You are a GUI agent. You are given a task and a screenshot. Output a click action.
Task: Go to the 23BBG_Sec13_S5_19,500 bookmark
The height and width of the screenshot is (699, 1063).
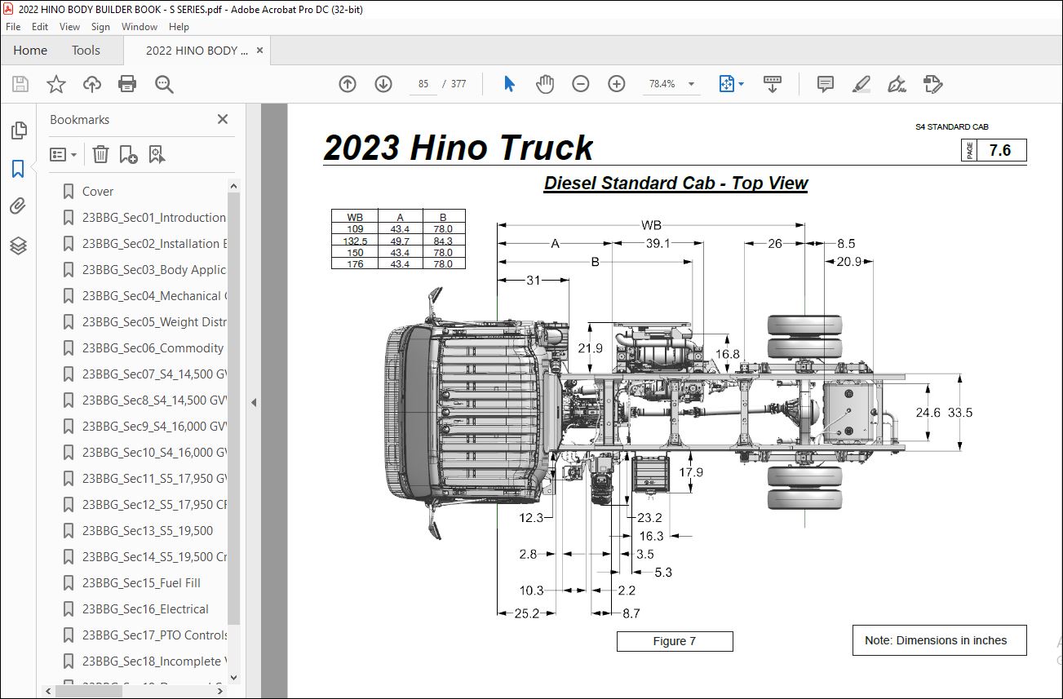click(148, 531)
